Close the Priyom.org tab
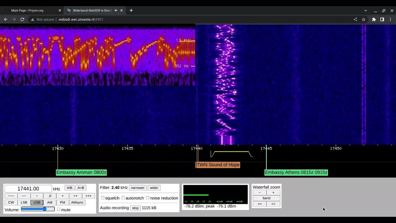396x223 pixels. (60, 10)
